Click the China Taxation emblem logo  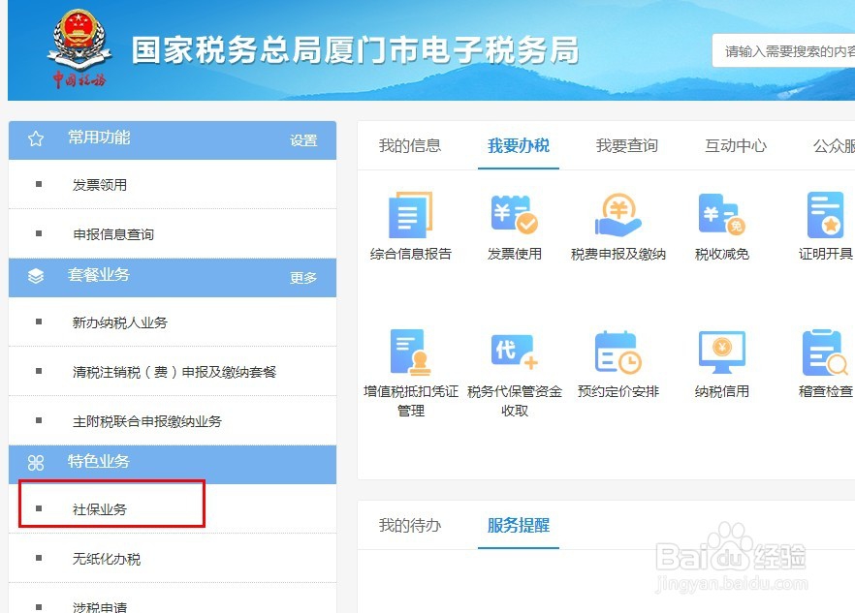[79, 48]
